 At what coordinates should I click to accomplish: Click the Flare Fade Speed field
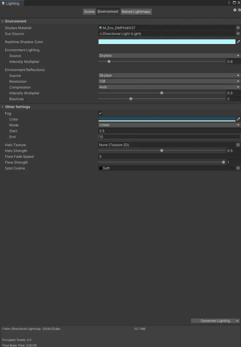point(169,157)
